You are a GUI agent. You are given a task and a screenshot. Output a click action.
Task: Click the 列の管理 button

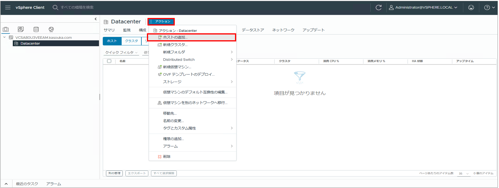point(114,173)
